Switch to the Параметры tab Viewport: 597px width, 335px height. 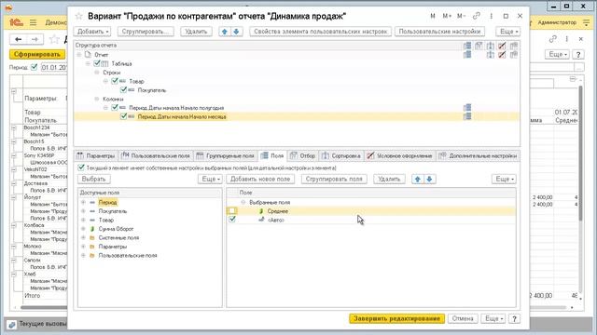[95, 155]
